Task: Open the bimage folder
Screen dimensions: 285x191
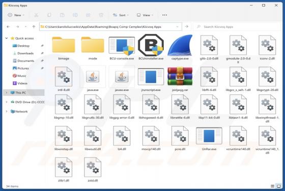Action: (64, 45)
